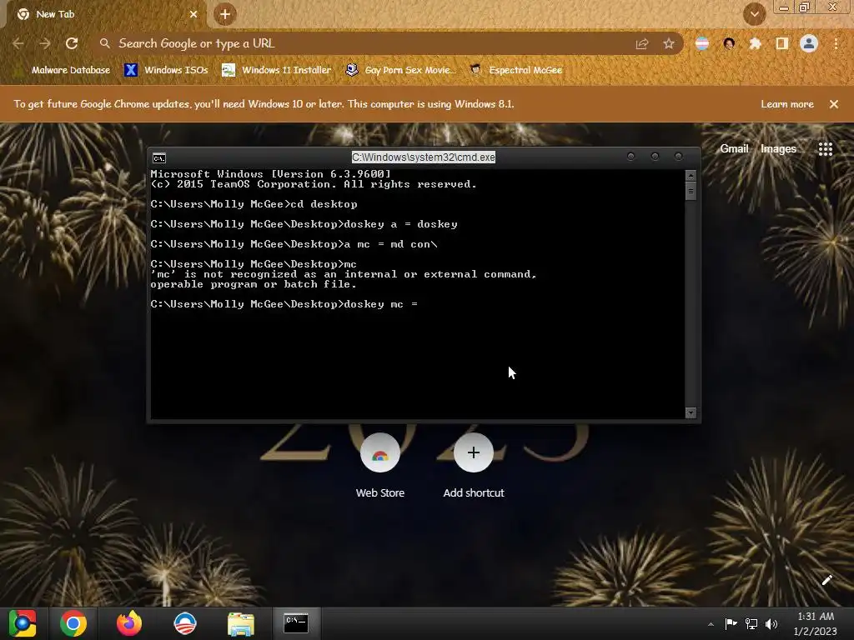Open the Chrome profile avatar
854x640 pixels.
click(x=809, y=43)
